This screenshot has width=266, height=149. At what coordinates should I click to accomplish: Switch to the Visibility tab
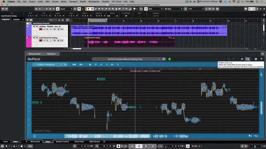coord(16,19)
